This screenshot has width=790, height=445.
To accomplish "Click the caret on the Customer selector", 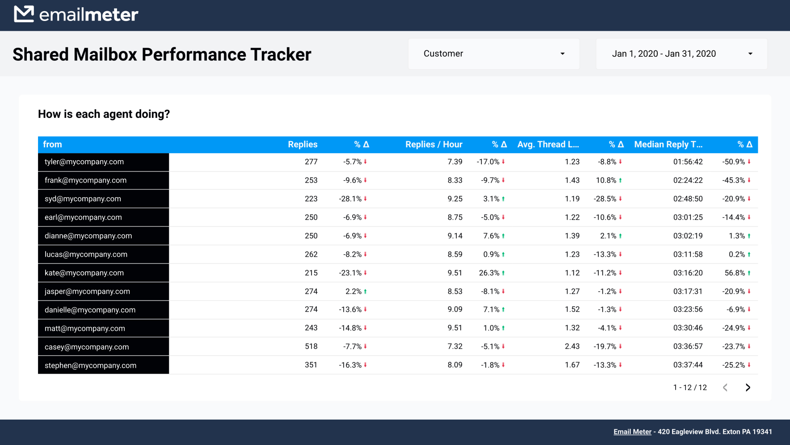I will click(x=562, y=54).
